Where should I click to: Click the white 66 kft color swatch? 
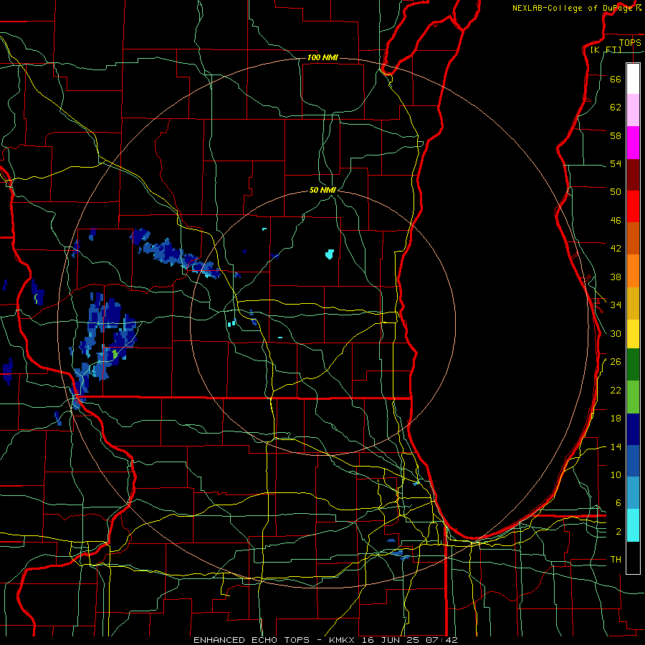point(633,79)
